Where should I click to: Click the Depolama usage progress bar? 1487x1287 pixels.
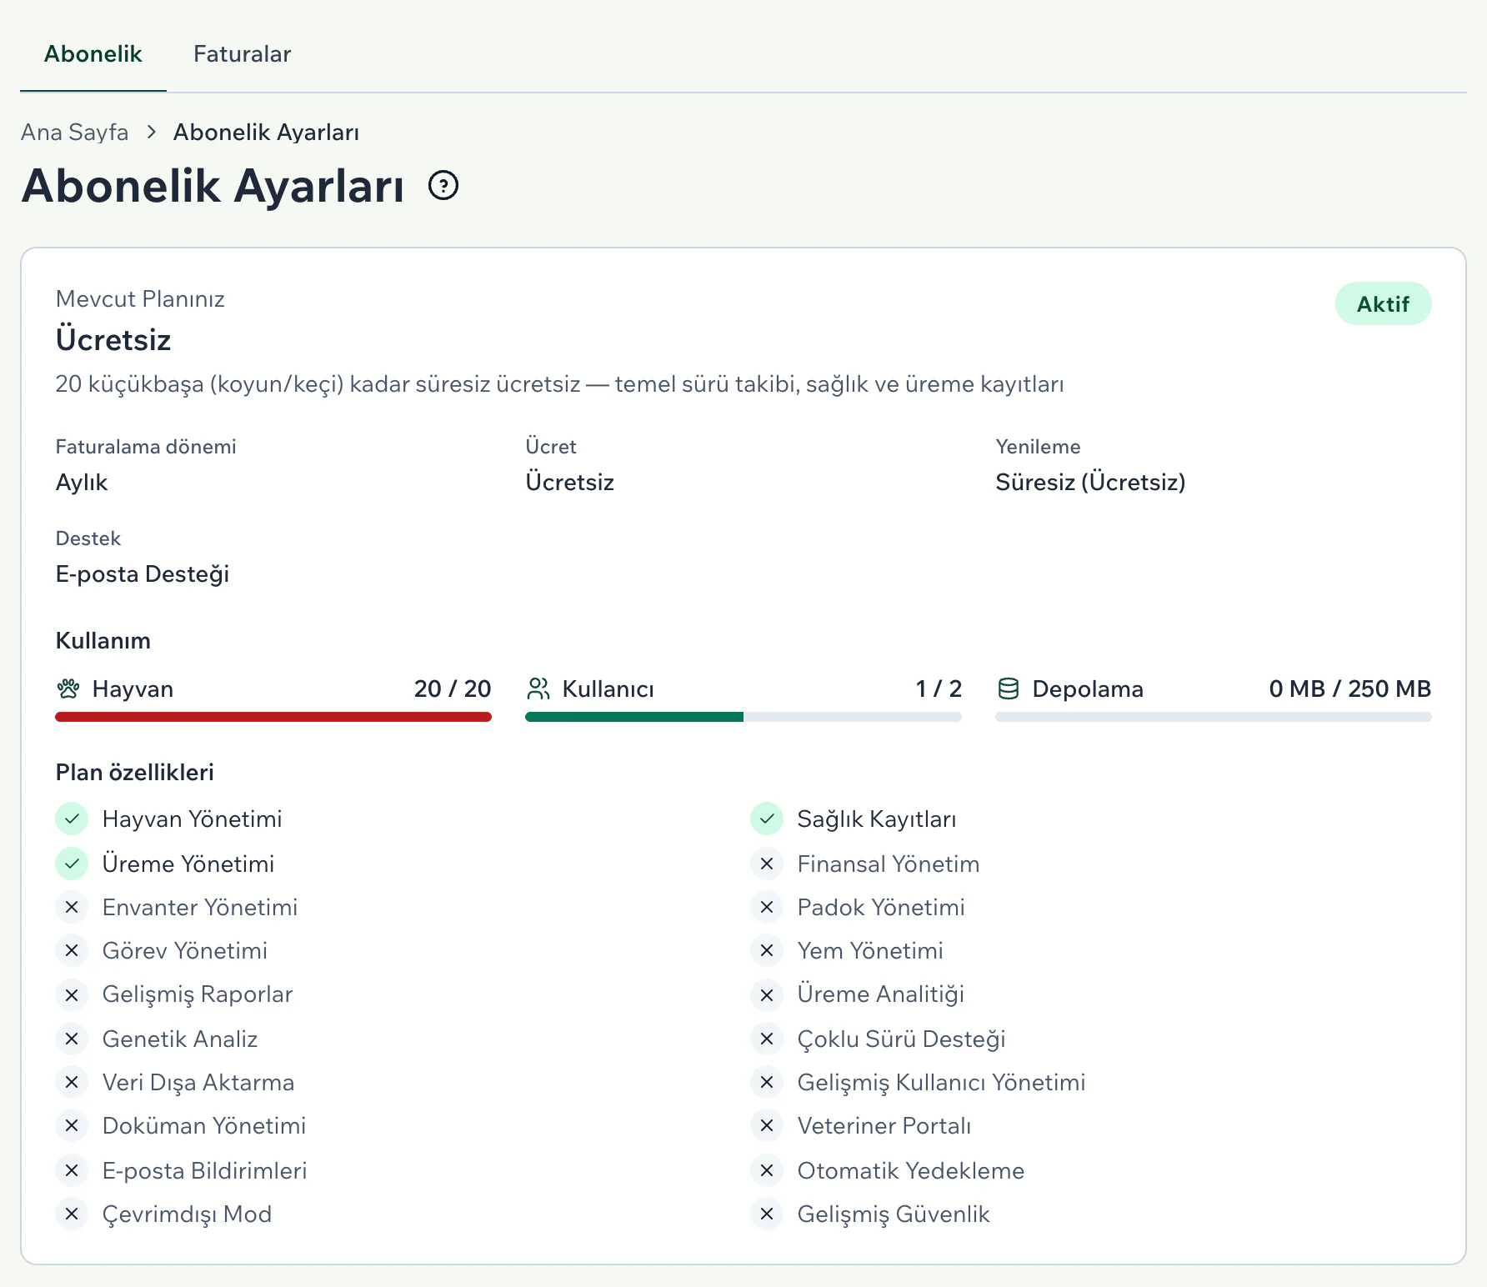1214,717
